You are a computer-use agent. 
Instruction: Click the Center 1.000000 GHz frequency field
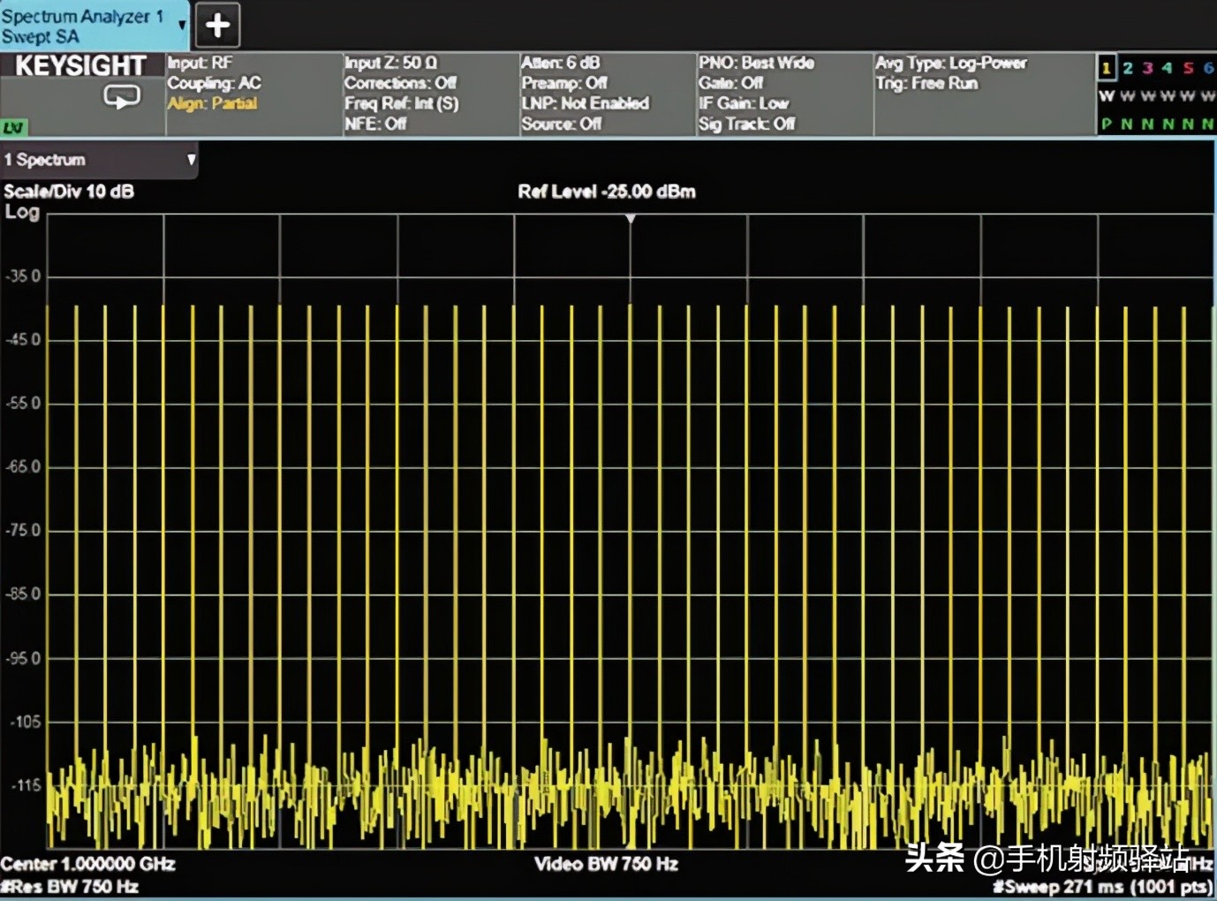coord(88,864)
